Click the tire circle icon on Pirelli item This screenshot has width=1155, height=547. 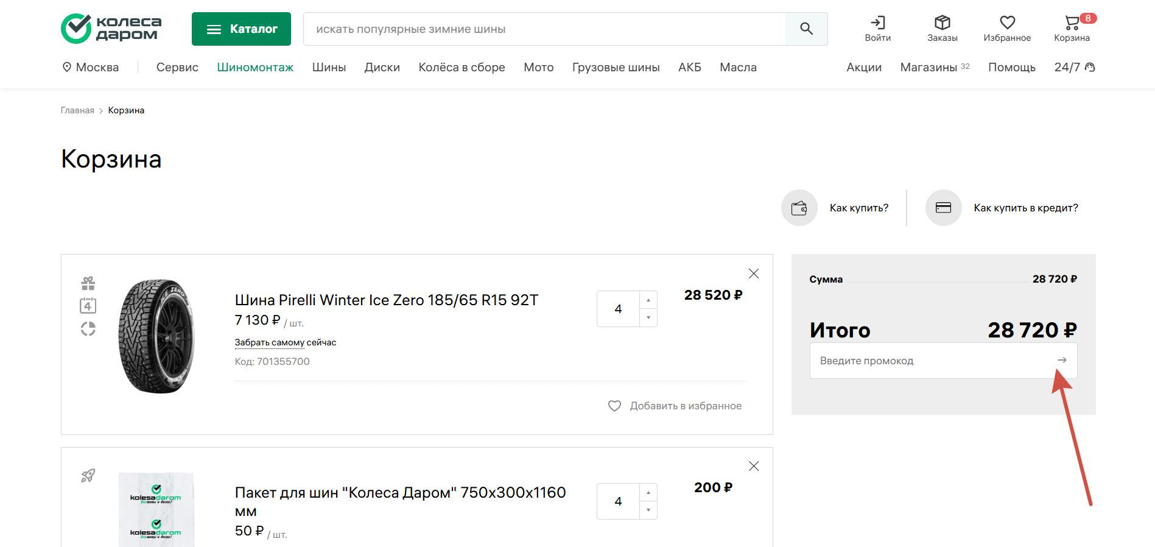pos(88,329)
